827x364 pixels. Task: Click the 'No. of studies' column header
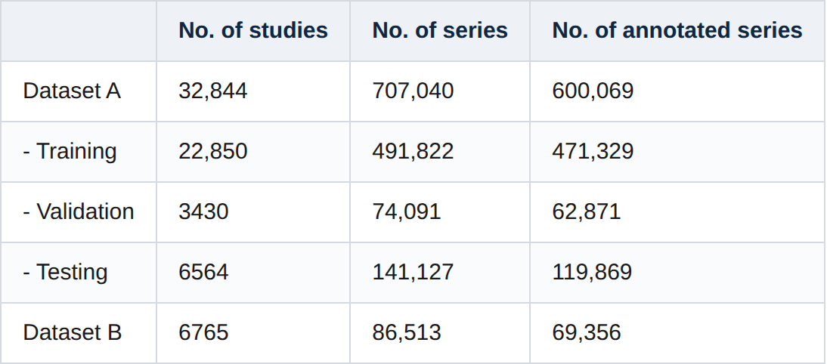coord(253,30)
